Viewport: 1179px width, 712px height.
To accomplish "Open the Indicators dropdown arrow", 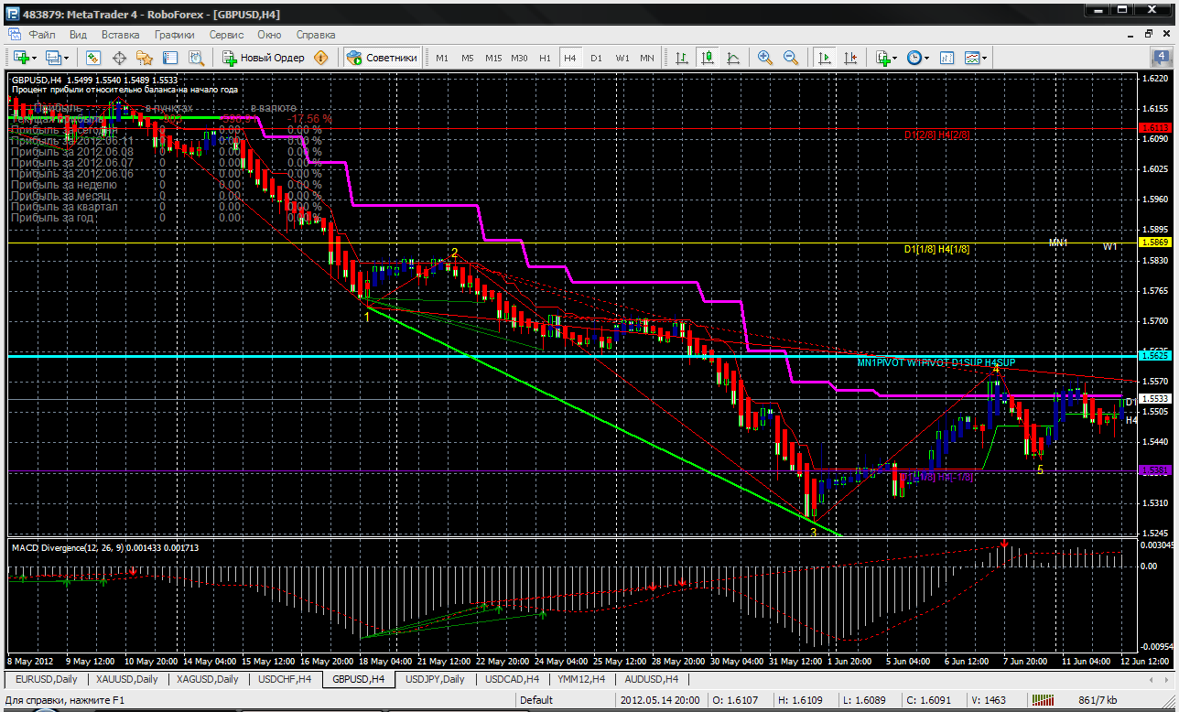I will [x=896, y=58].
